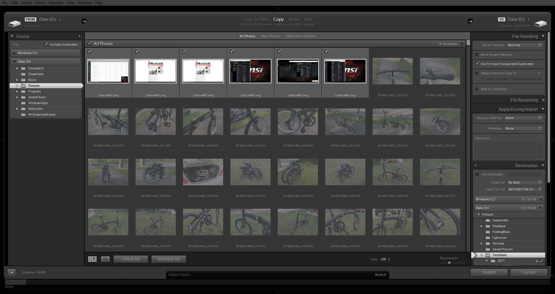555x294 pixels.
Task: Select thumbnail 20140816-IMG_4190.JPG
Action: (108, 222)
